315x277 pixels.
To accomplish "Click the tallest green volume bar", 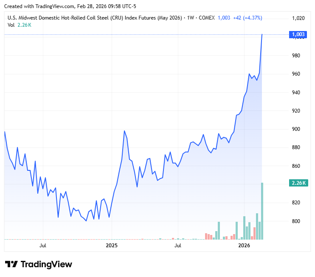I will click(262, 211).
